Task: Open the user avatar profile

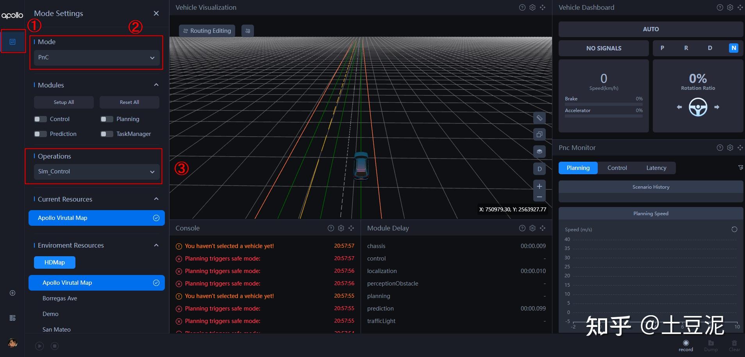Action: [13, 343]
